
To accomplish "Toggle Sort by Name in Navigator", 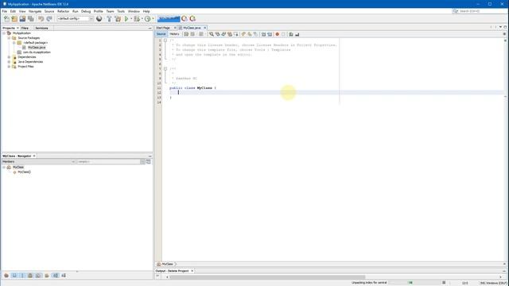I will 56,276.
